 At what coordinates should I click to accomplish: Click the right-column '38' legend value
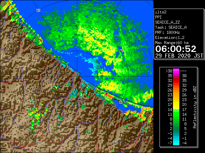click(x=184, y=76)
